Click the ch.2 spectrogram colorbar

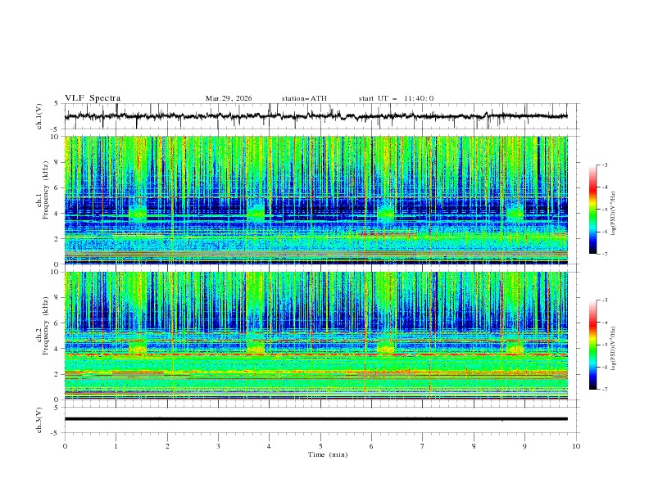click(x=592, y=345)
